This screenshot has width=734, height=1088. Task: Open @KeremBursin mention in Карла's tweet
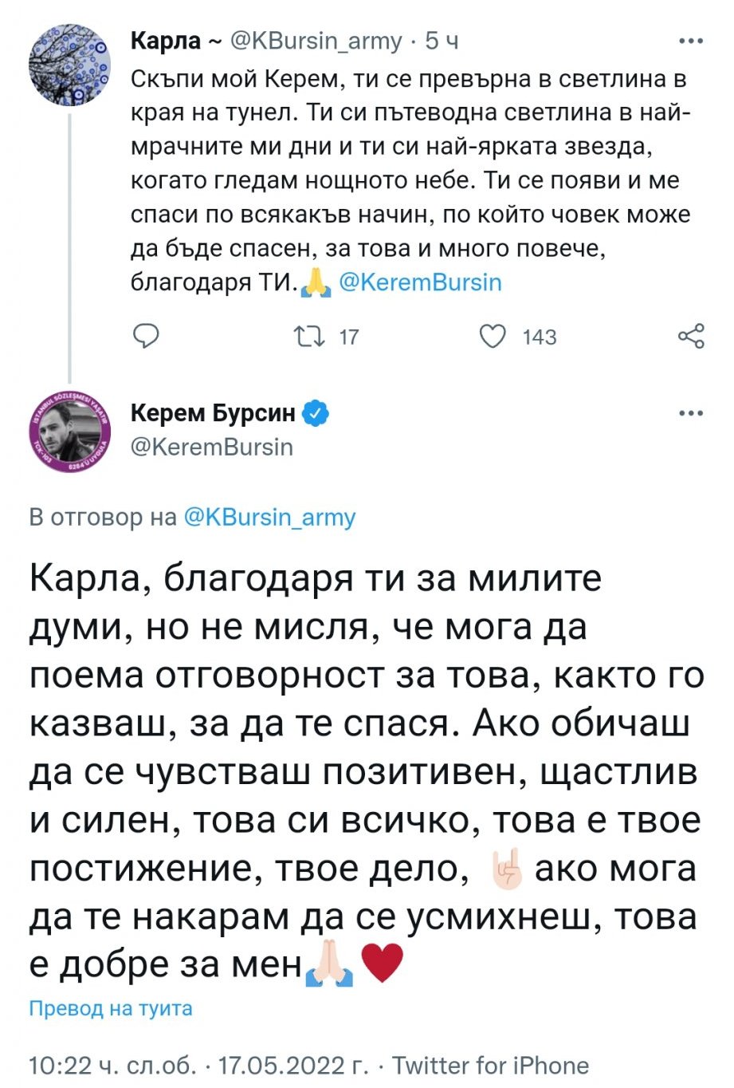point(420,282)
